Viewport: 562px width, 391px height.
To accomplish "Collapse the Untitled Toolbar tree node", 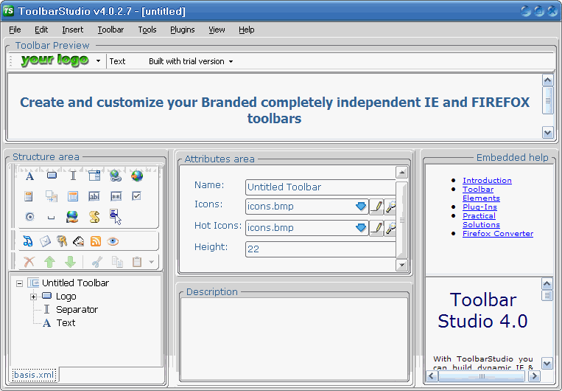I will pyautogui.click(x=19, y=283).
